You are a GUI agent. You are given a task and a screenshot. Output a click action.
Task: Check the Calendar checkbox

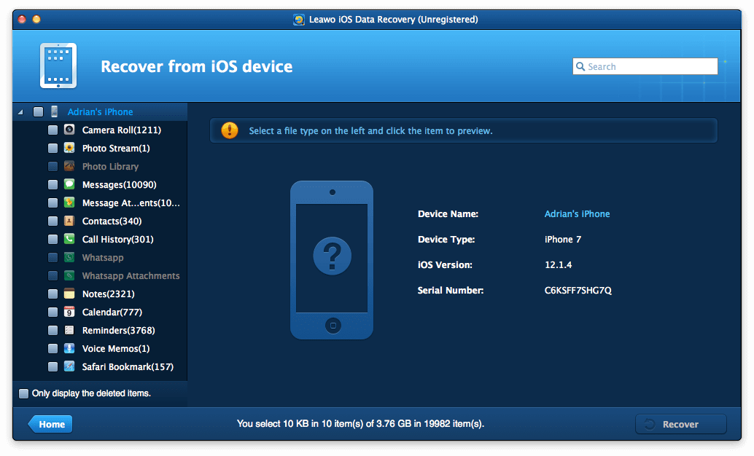tap(53, 312)
